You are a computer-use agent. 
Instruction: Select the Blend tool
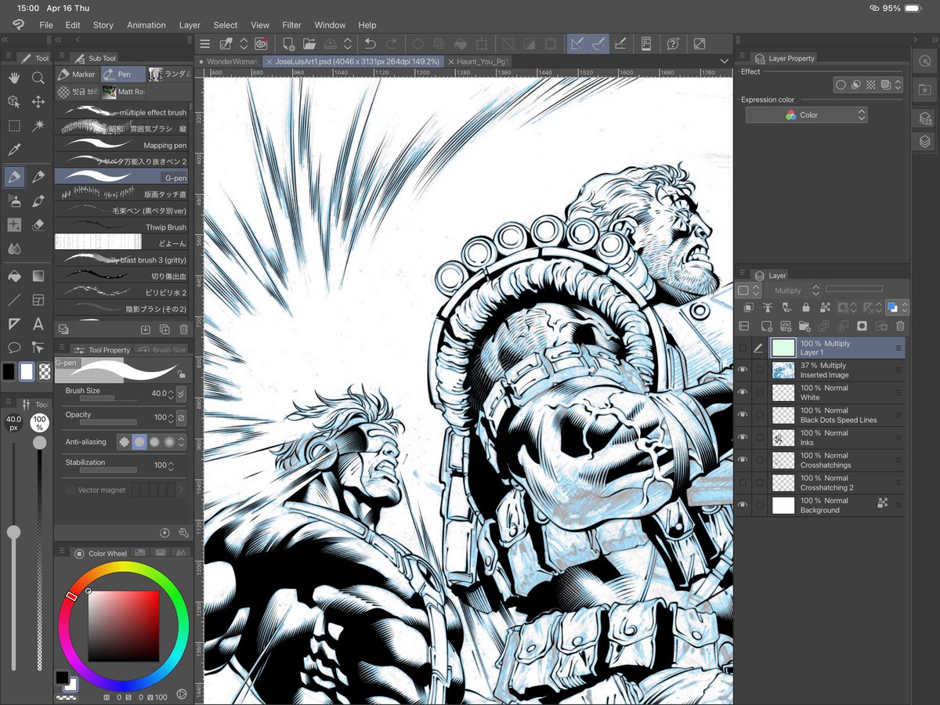pos(14,248)
